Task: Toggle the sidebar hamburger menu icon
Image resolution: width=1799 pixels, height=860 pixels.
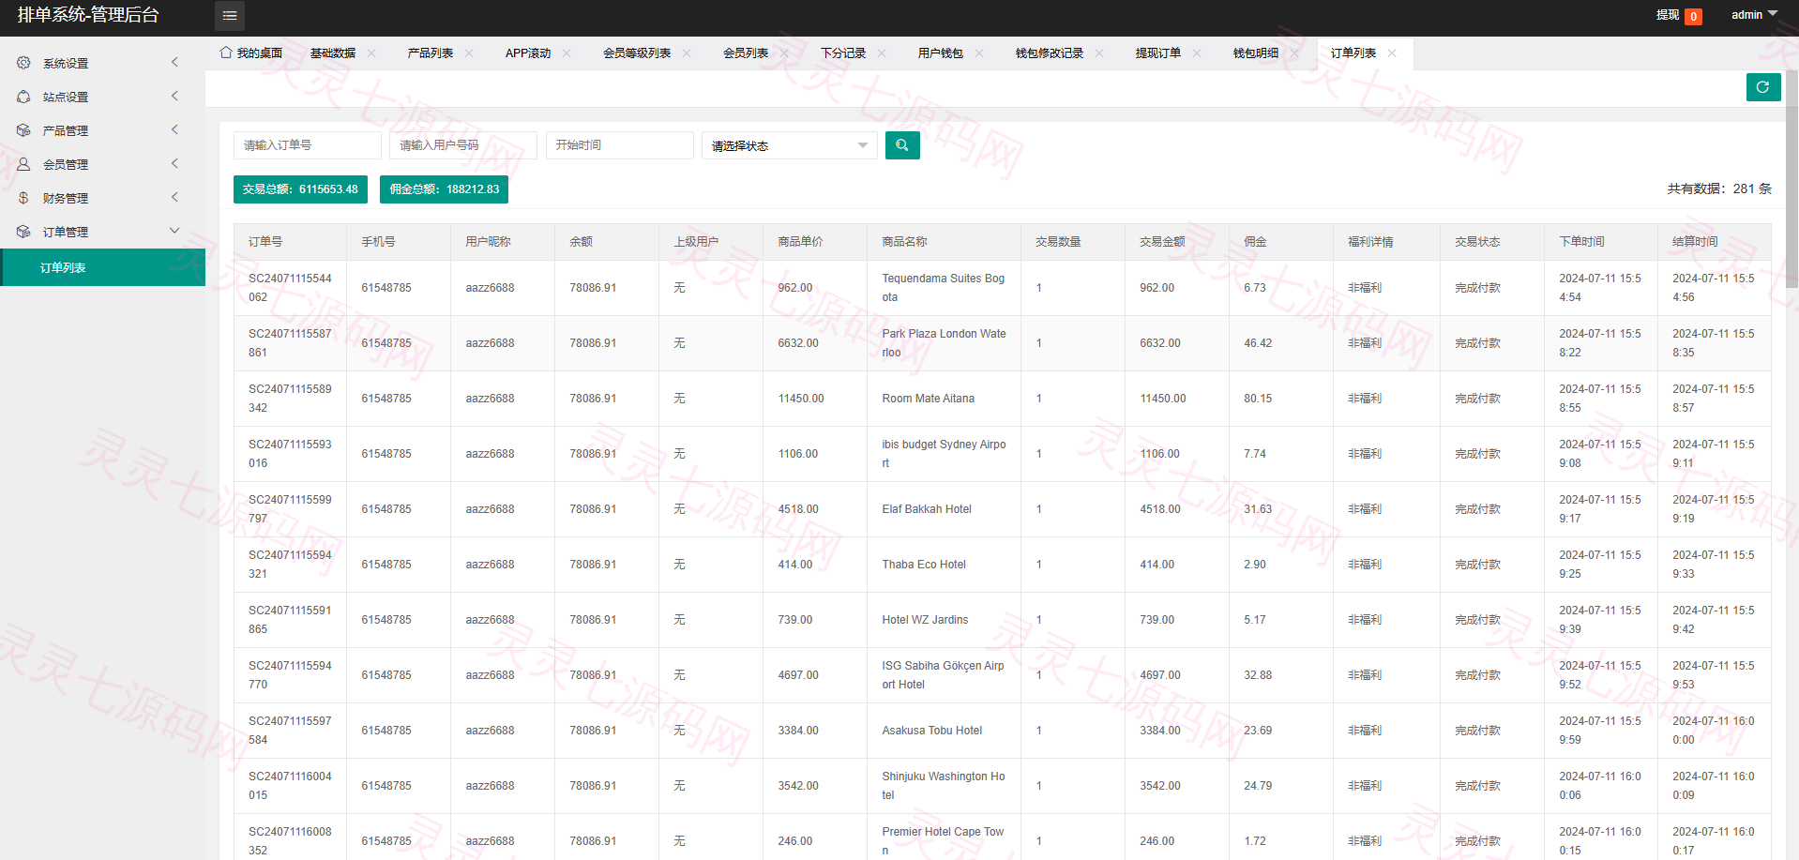Action: [x=230, y=16]
